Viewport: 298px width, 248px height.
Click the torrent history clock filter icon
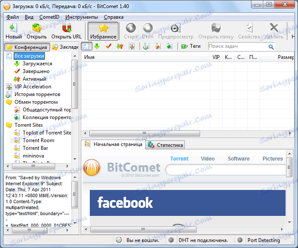146,46
